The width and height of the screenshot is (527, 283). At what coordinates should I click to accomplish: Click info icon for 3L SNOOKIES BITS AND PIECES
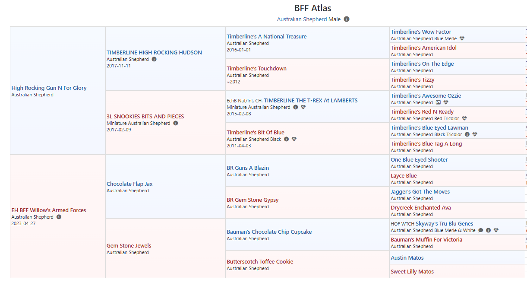tap(176, 123)
